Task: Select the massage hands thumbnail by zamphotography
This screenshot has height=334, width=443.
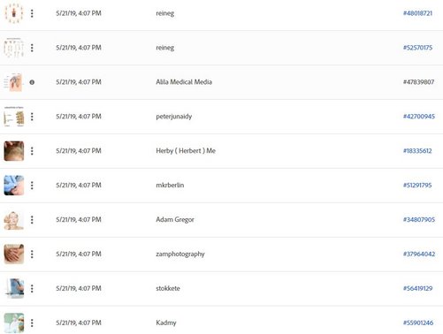Action: coord(14,254)
